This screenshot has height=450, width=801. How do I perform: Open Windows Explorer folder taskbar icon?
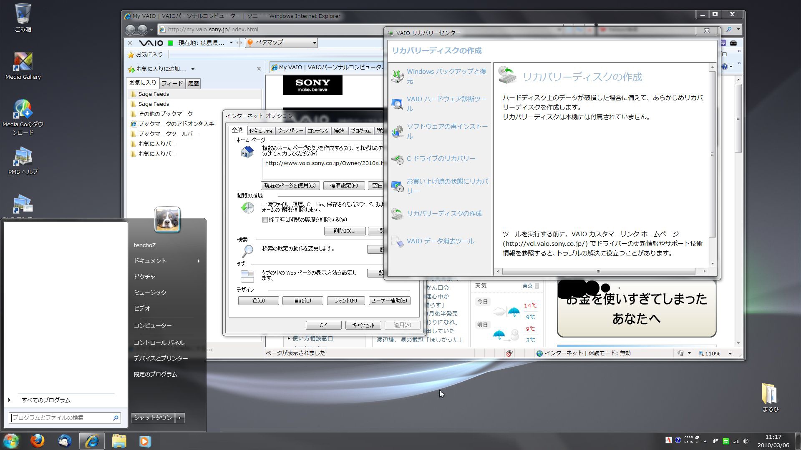coord(119,441)
